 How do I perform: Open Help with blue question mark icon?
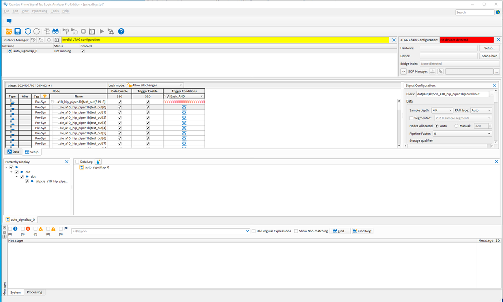click(x=121, y=31)
